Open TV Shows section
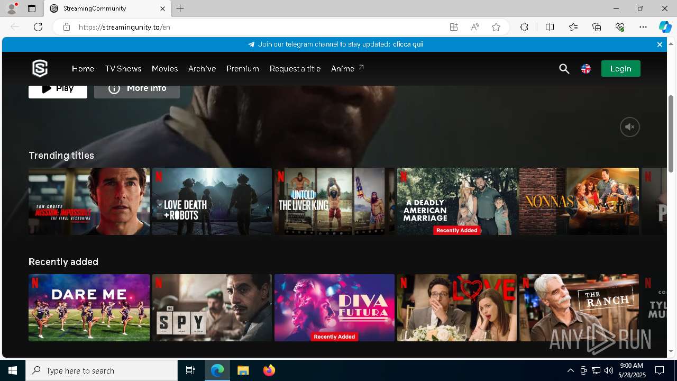Viewport: 677px width, 381px height. [x=123, y=69]
